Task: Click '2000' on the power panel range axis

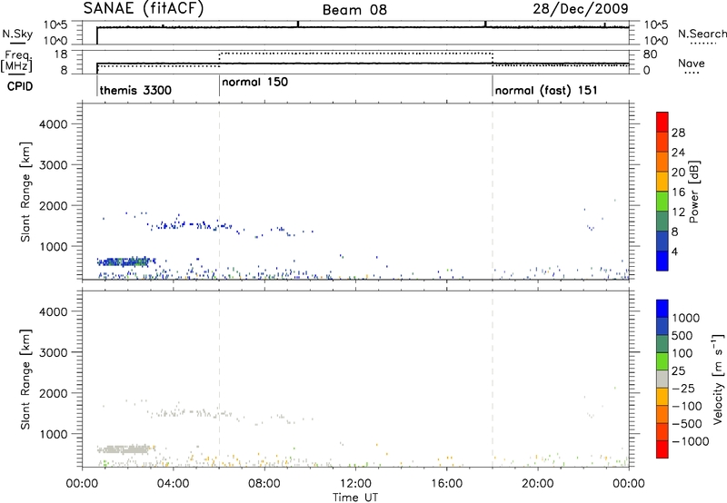Action: click(x=54, y=205)
